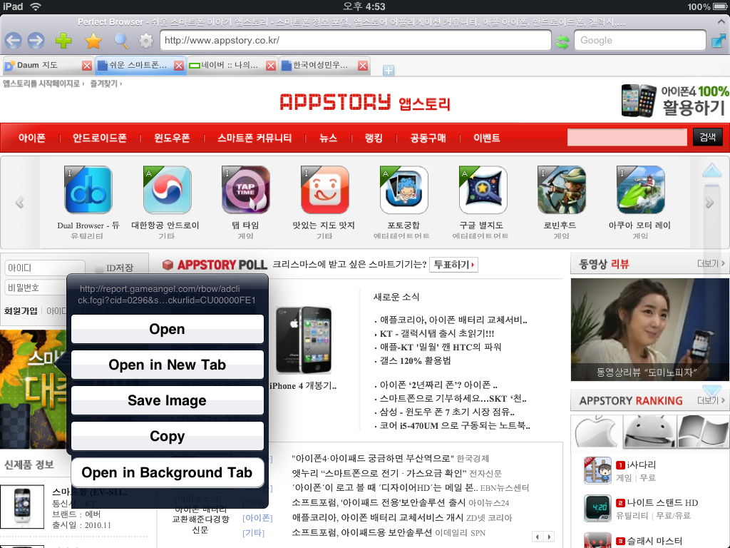Open the 공동구매 navigation menu
Viewport: 730px width, 548px height.
coord(428,138)
